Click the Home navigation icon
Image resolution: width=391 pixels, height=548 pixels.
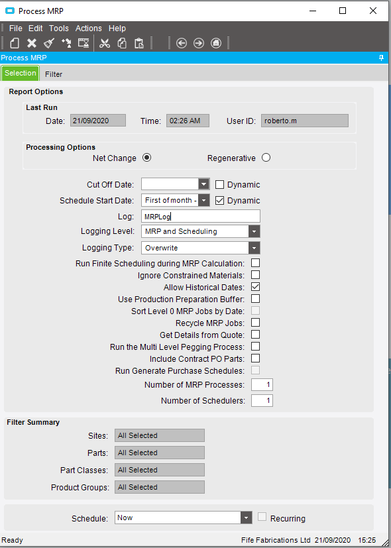[x=216, y=43]
